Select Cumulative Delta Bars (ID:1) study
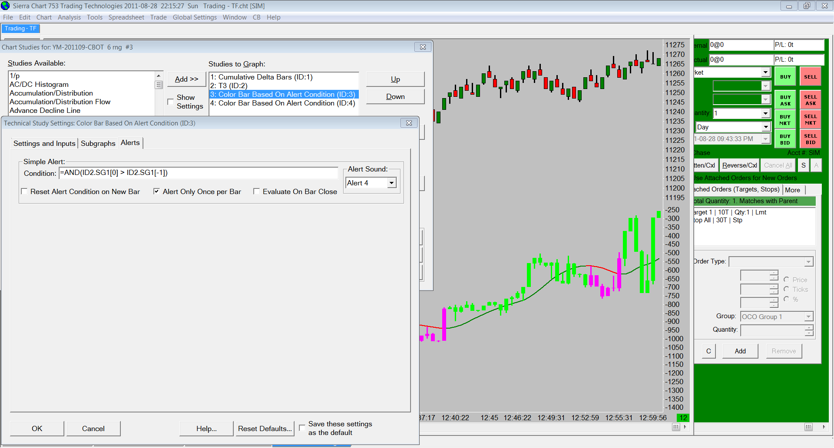The height and width of the screenshot is (448, 834). pyautogui.click(x=284, y=77)
